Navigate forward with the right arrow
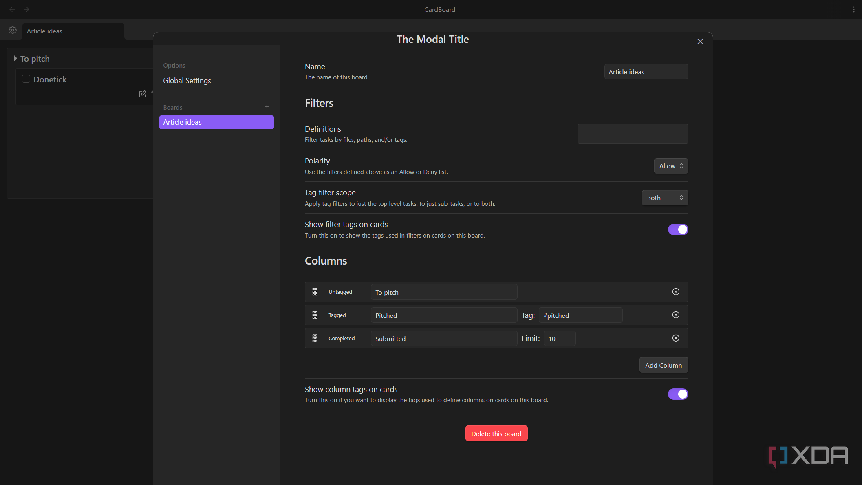This screenshot has height=485, width=862. 26,9
